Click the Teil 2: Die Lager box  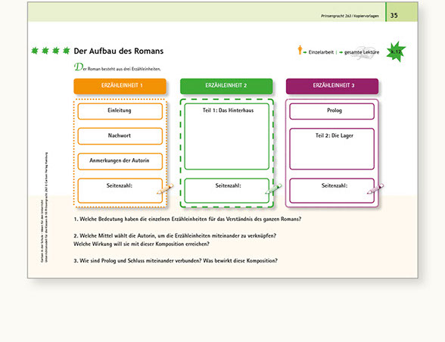[x=332, y=149]
